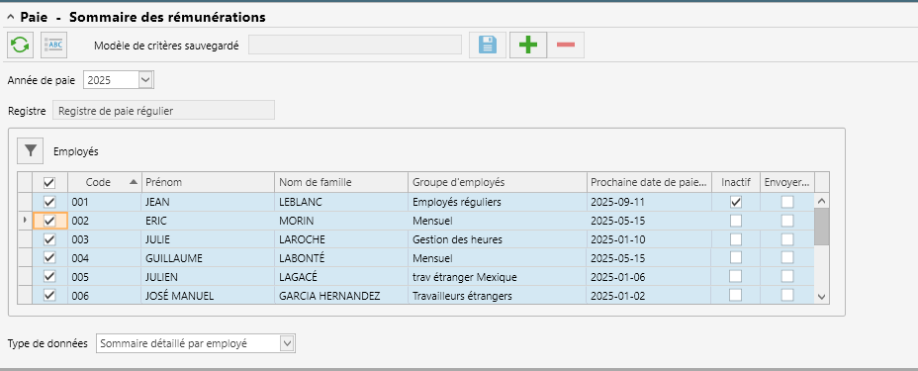Click the code cell 004

pyautogui.click(x=105, y=257)
